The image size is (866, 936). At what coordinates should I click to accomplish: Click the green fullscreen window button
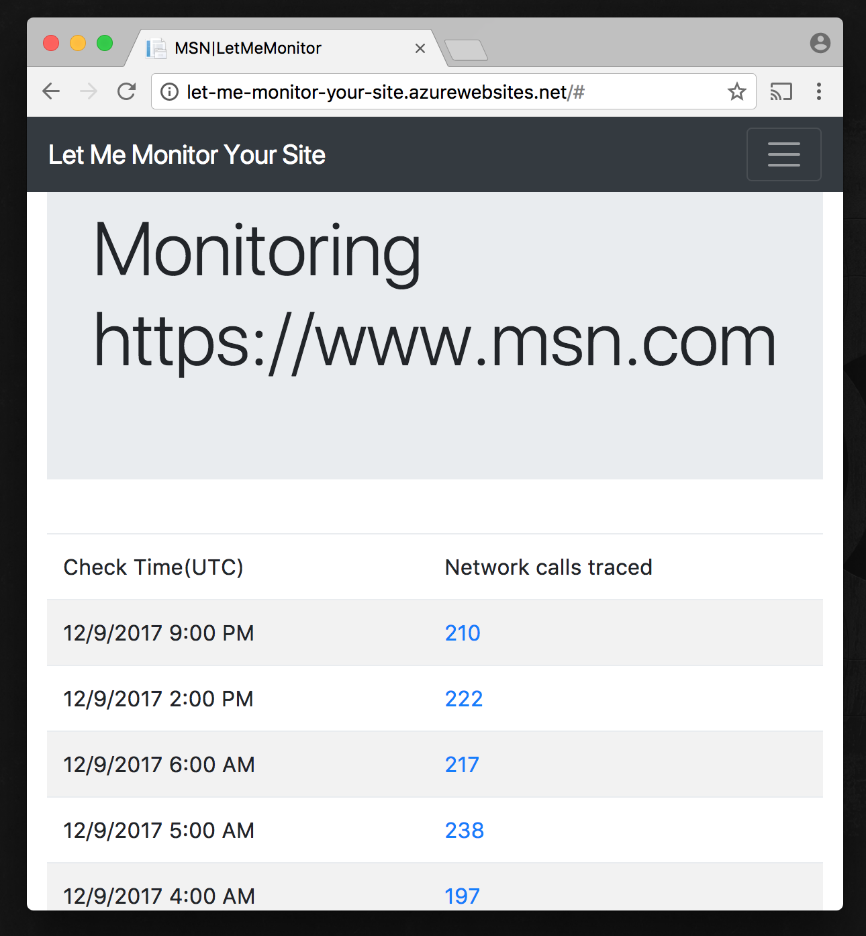105,43
